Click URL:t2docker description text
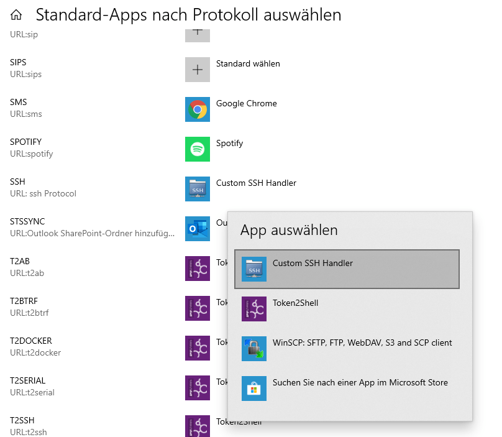This screenshot has width=502, height=437. (35, 352)
